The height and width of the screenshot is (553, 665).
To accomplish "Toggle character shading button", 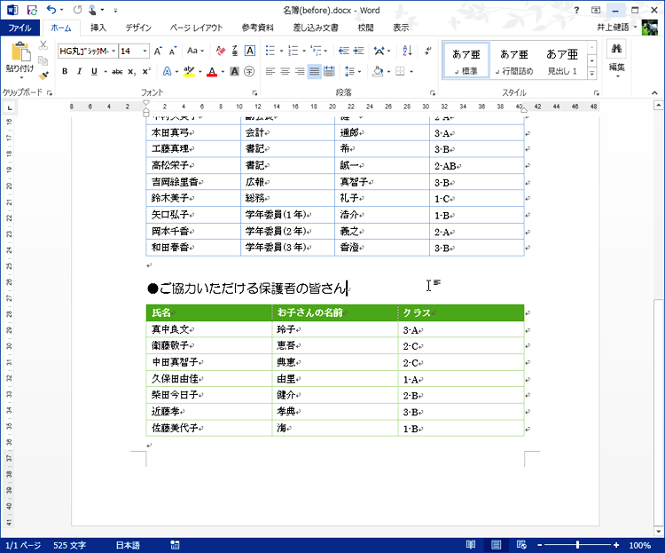I will tap(235, 71).
